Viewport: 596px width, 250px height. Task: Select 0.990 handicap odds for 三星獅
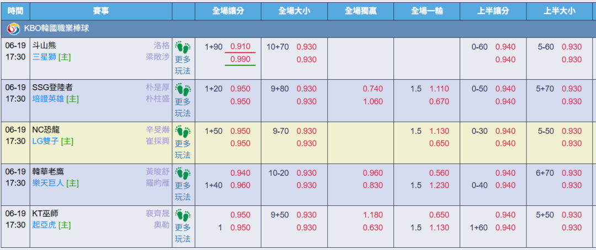click(240, 59)
